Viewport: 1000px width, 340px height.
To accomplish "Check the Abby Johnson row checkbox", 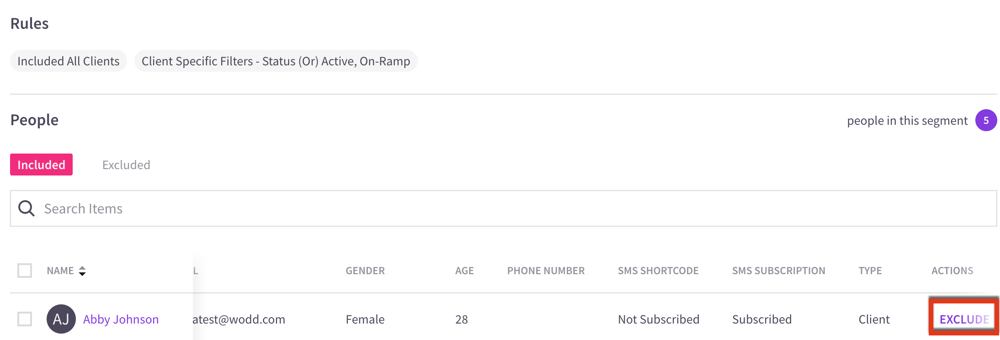I will click(25, 319).
